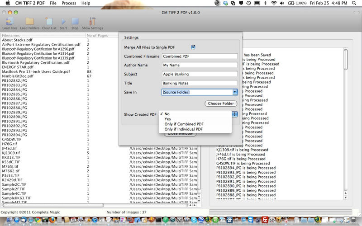Launch Firefox from the dock
Screen dimensions: 362x226
click(x=52, y=220)
